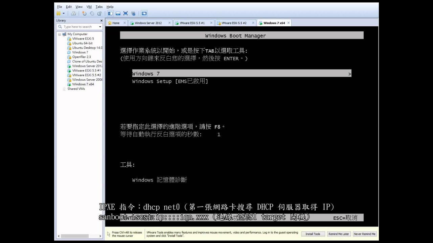Open the VM menu
The image size is (433, 243).
89,7
